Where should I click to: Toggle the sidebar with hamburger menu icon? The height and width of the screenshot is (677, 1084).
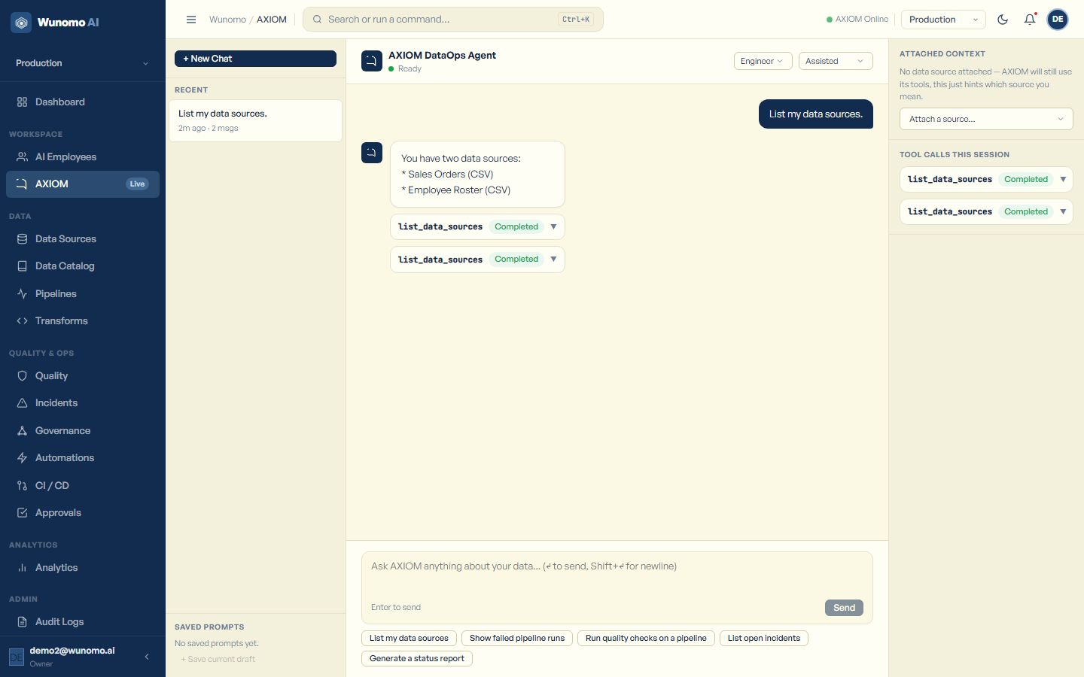[191, 20]
